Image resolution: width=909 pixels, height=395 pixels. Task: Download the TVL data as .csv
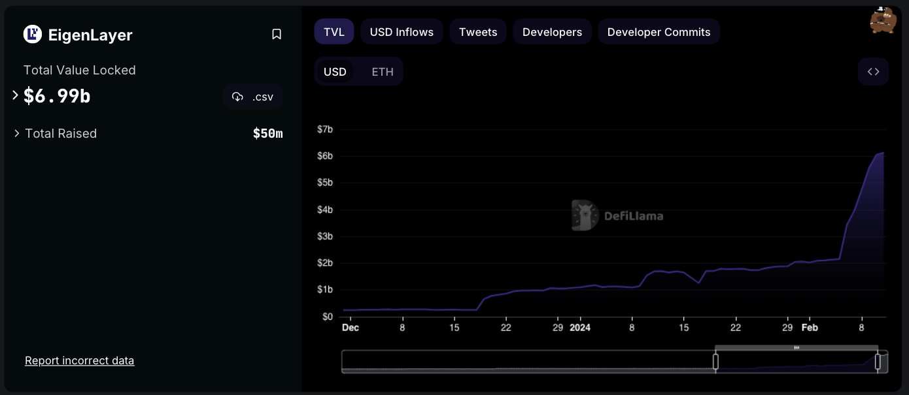point(253,97)
